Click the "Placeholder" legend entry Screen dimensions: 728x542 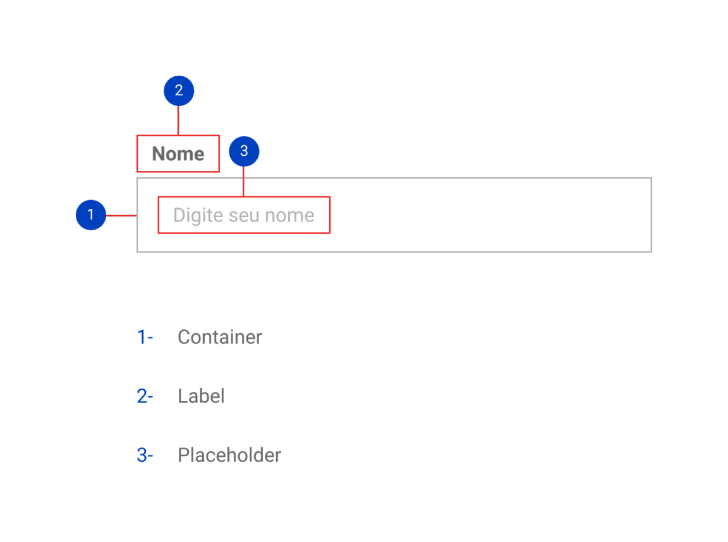pyautogui.click(x=229, y=456)
